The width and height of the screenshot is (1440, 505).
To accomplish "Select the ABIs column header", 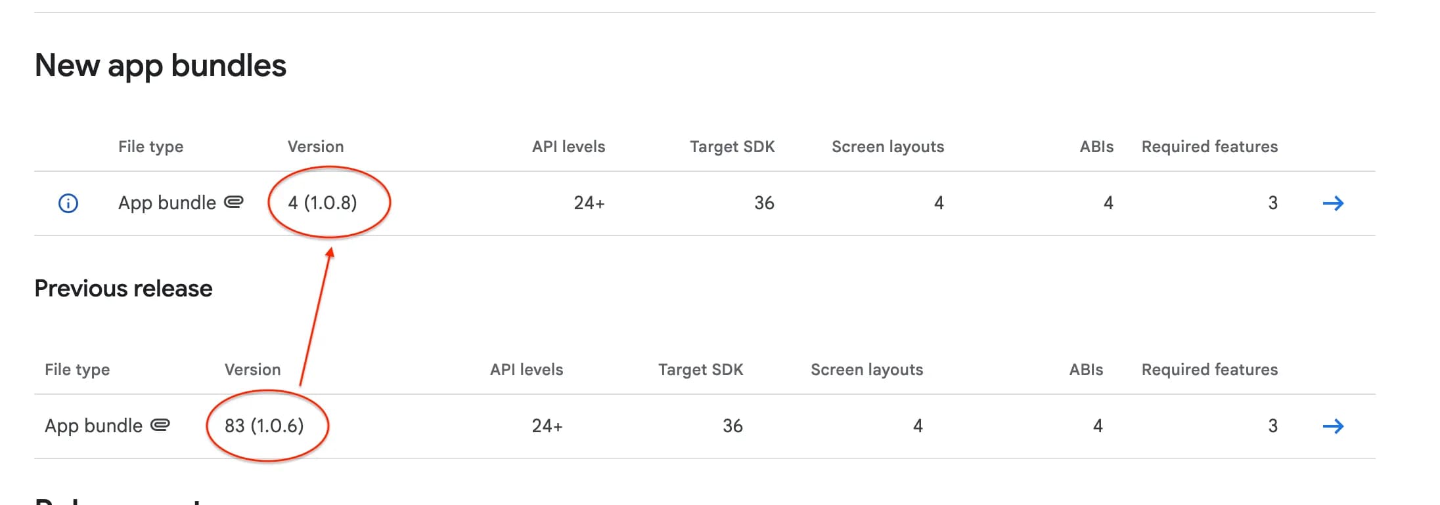I will click(x=1096, y=146).
